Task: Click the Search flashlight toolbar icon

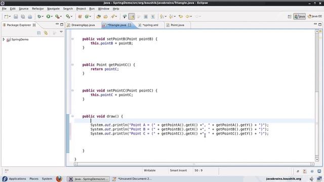Action: (x=112, y=17)
